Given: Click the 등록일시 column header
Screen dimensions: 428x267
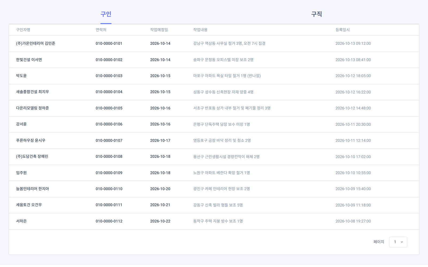Looking at the screenshot, I should coord(342,30).
